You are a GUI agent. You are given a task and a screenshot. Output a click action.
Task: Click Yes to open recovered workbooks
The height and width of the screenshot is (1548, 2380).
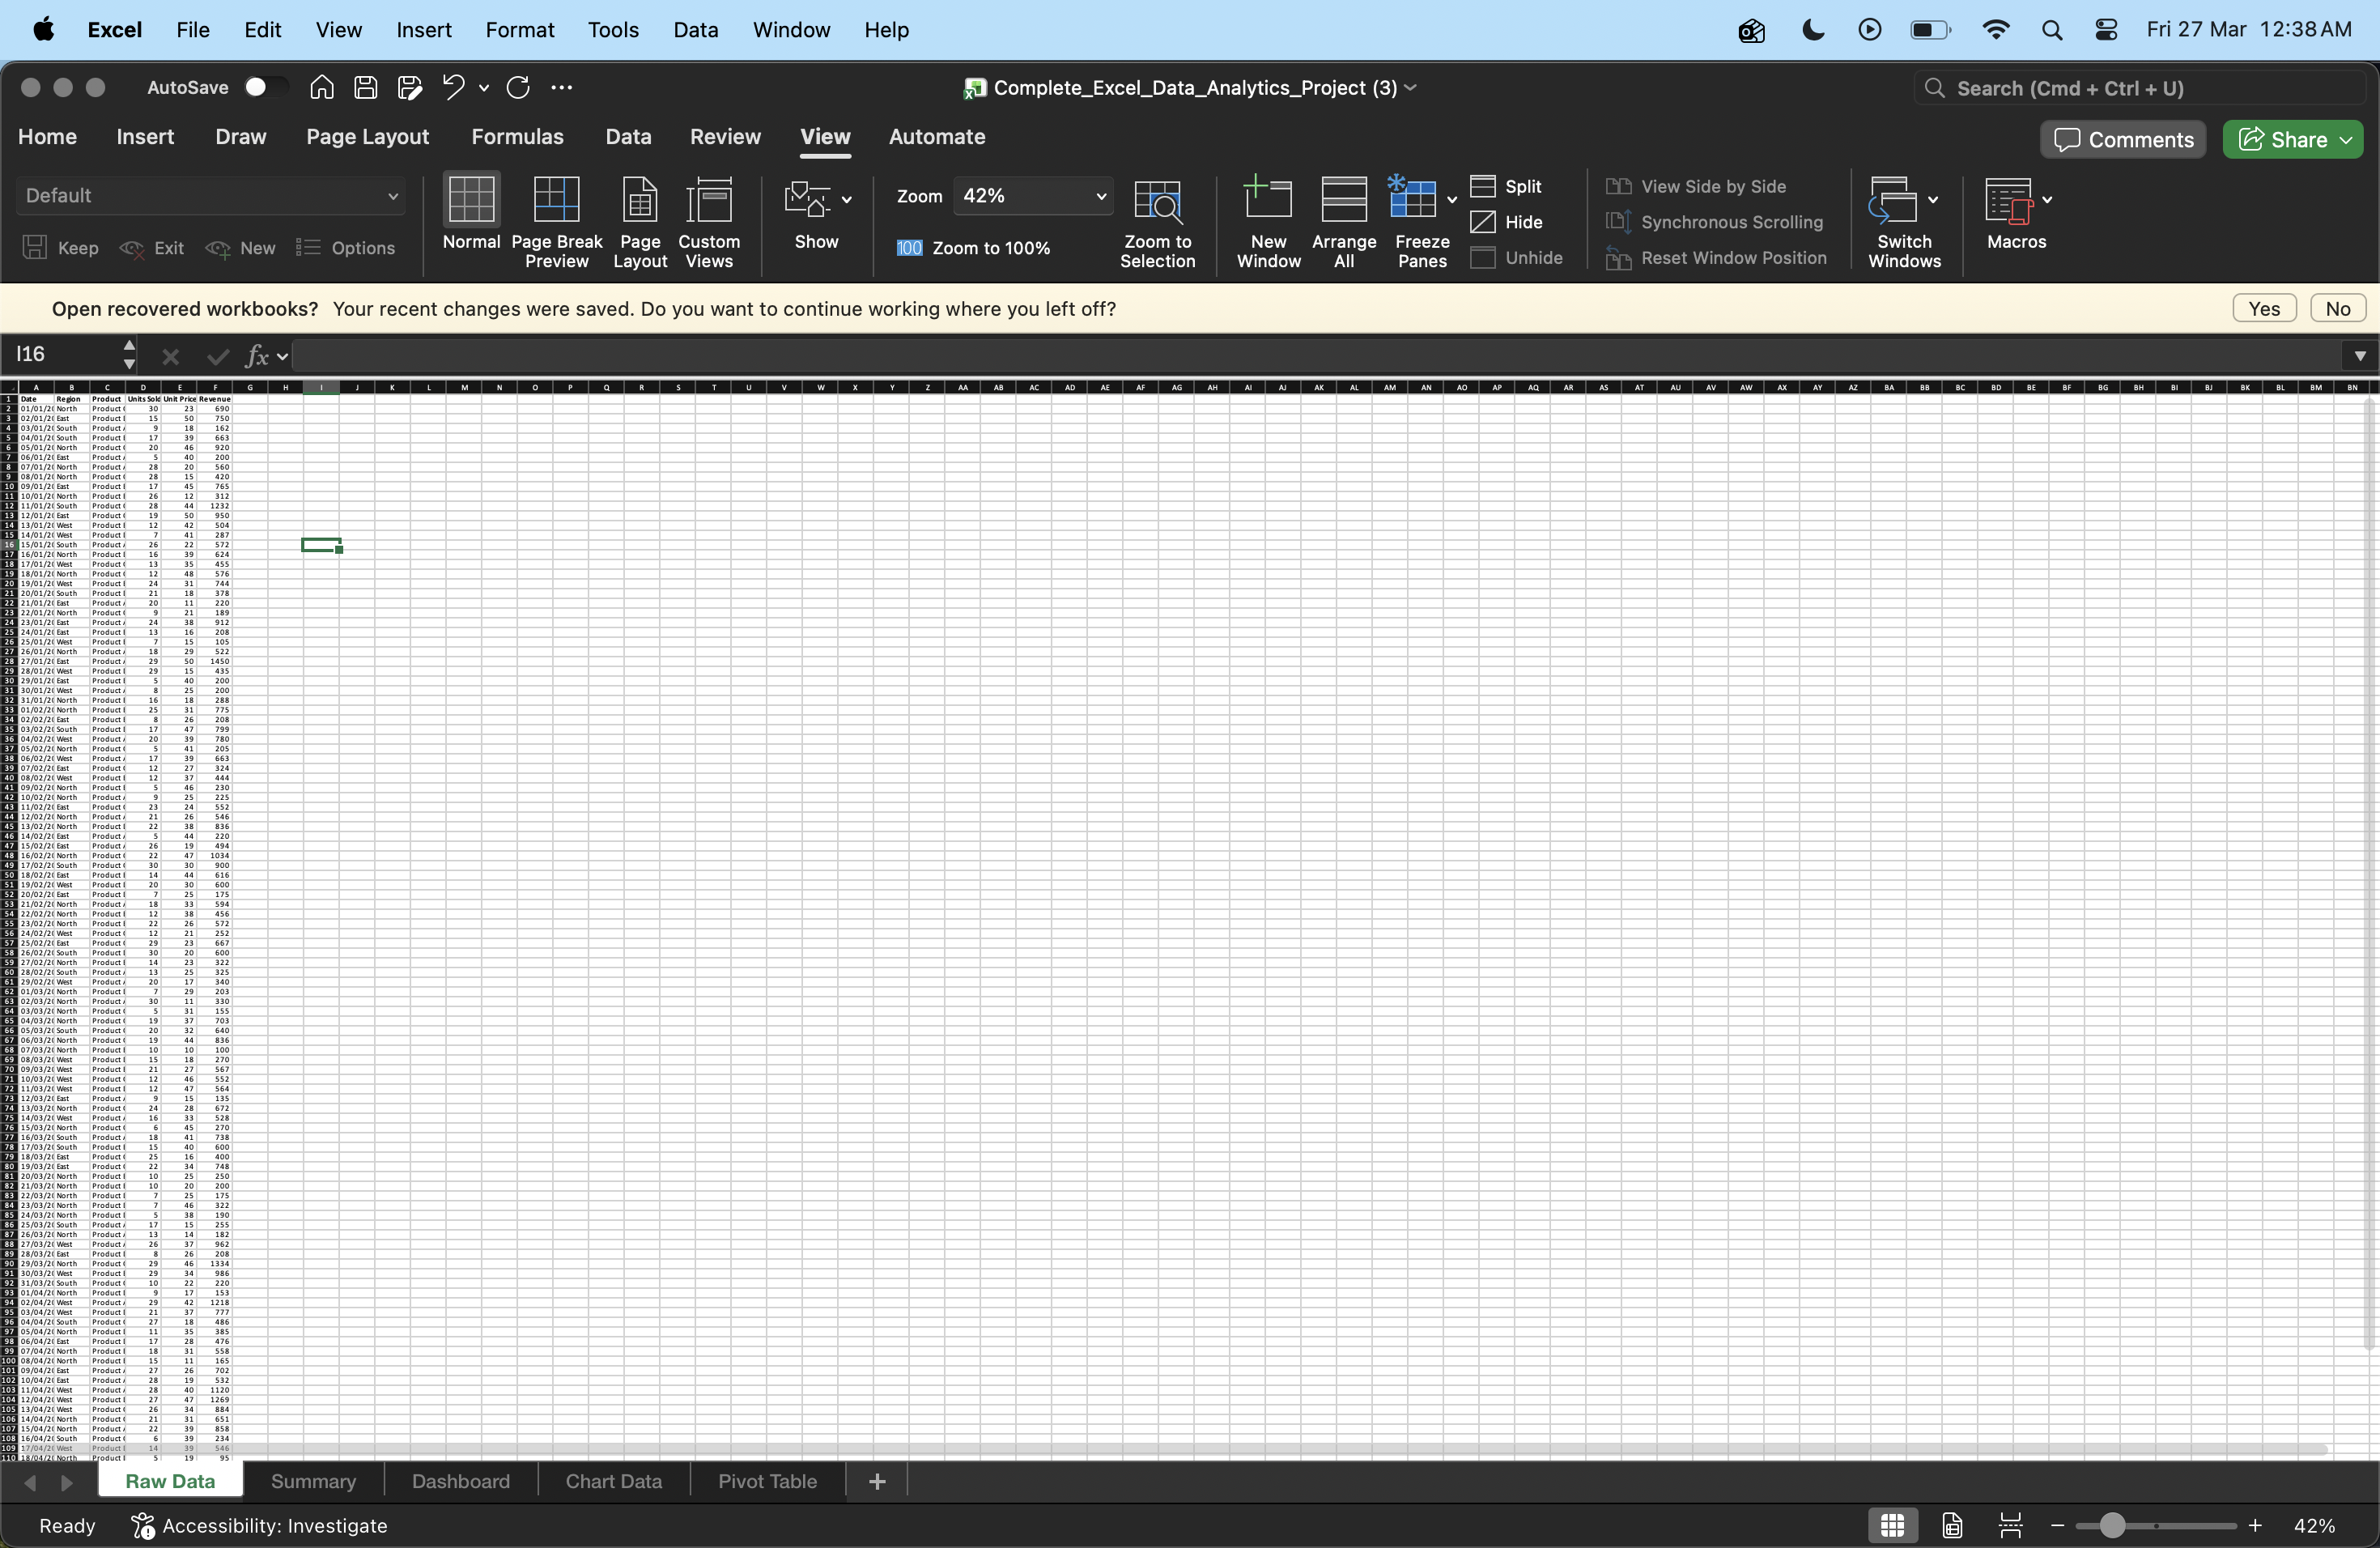click(x=2264, y=309)
